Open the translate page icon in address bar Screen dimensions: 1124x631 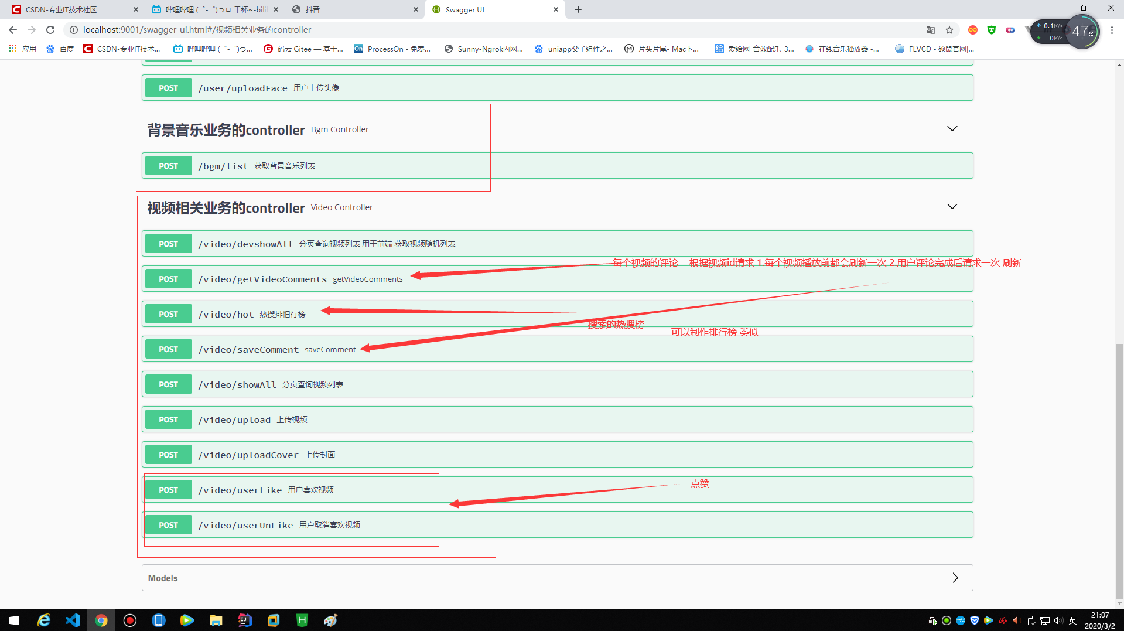(x=931, y=30)
